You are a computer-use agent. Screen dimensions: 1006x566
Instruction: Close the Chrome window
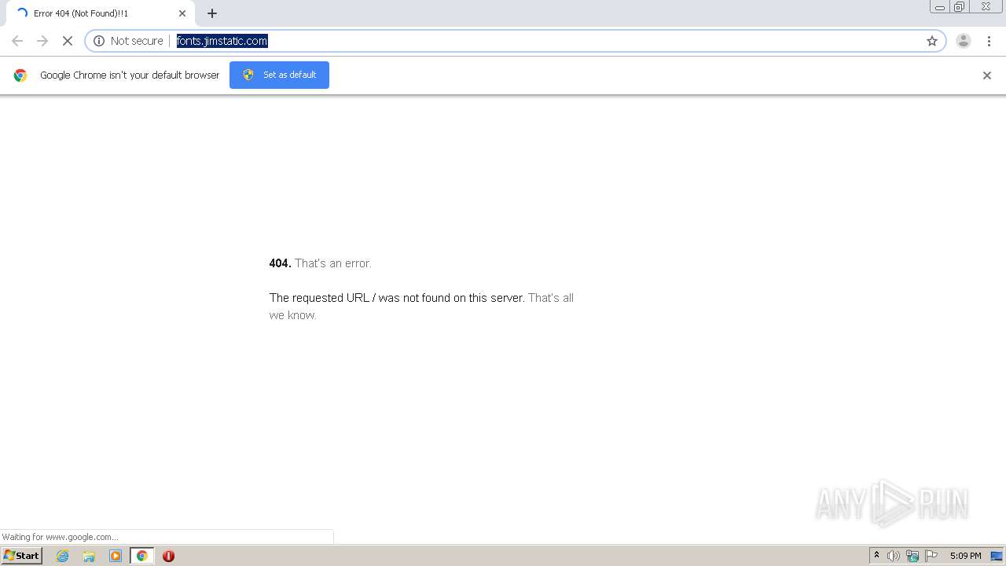[x=986, y=7]
